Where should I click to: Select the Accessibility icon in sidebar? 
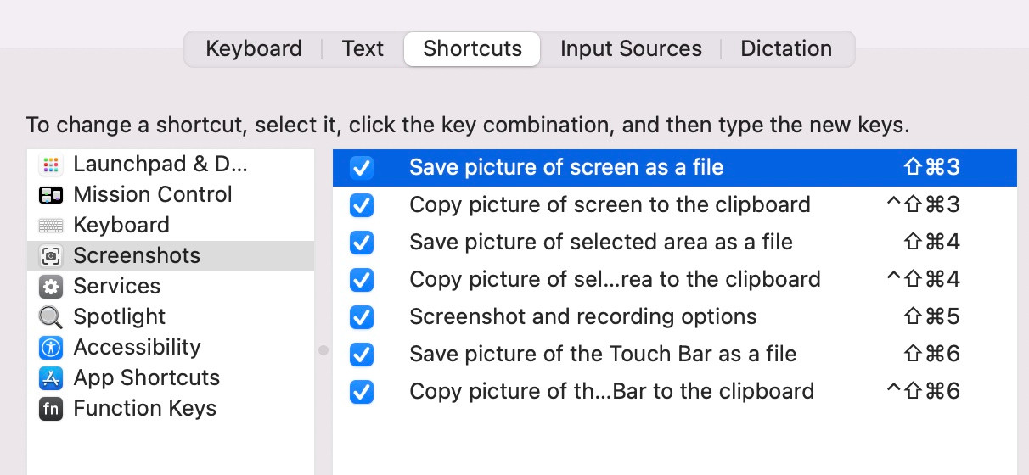(51, 348)
